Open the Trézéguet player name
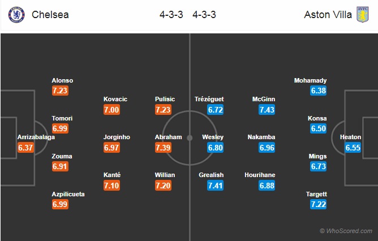 tap(209, 99)
